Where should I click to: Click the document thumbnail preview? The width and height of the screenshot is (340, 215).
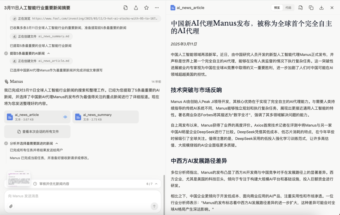tap(19, 179)
